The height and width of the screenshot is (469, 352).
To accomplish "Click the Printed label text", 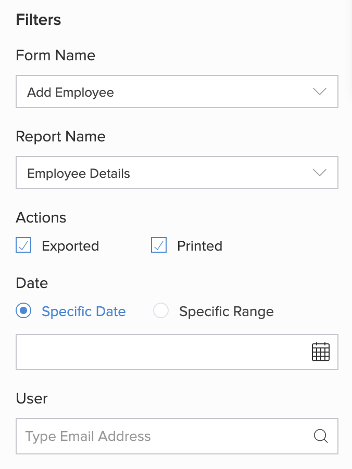I will (199, 246).
